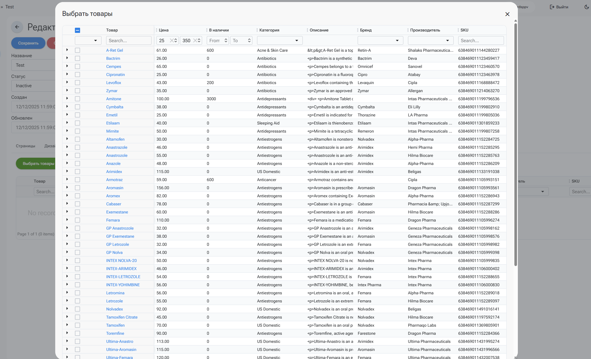Clear the maximum price value 350

tap(195, 40)
